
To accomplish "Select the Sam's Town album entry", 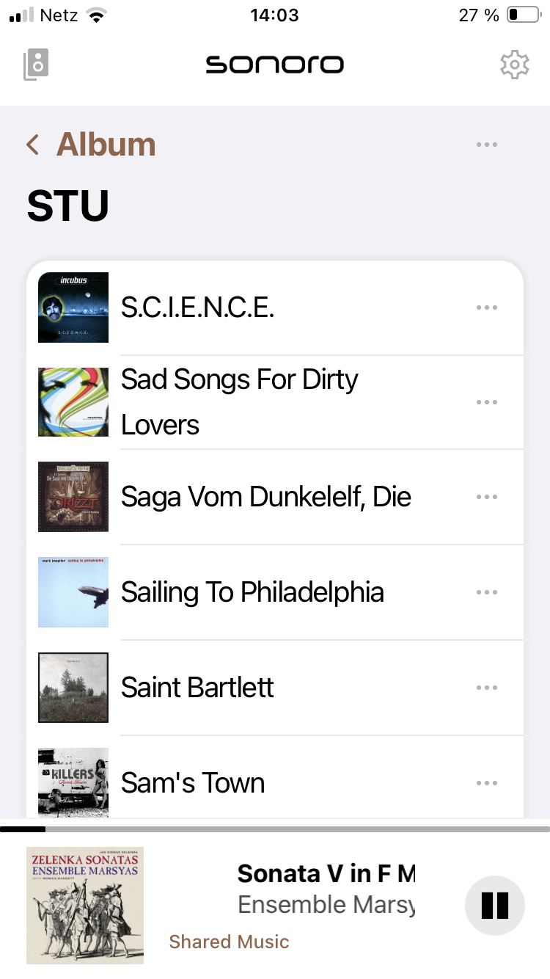I will tap(193, 783).
